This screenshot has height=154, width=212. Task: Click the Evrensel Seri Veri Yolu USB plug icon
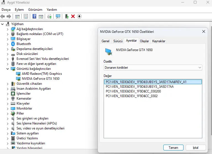pyautogui.click(x=13, y=59)
